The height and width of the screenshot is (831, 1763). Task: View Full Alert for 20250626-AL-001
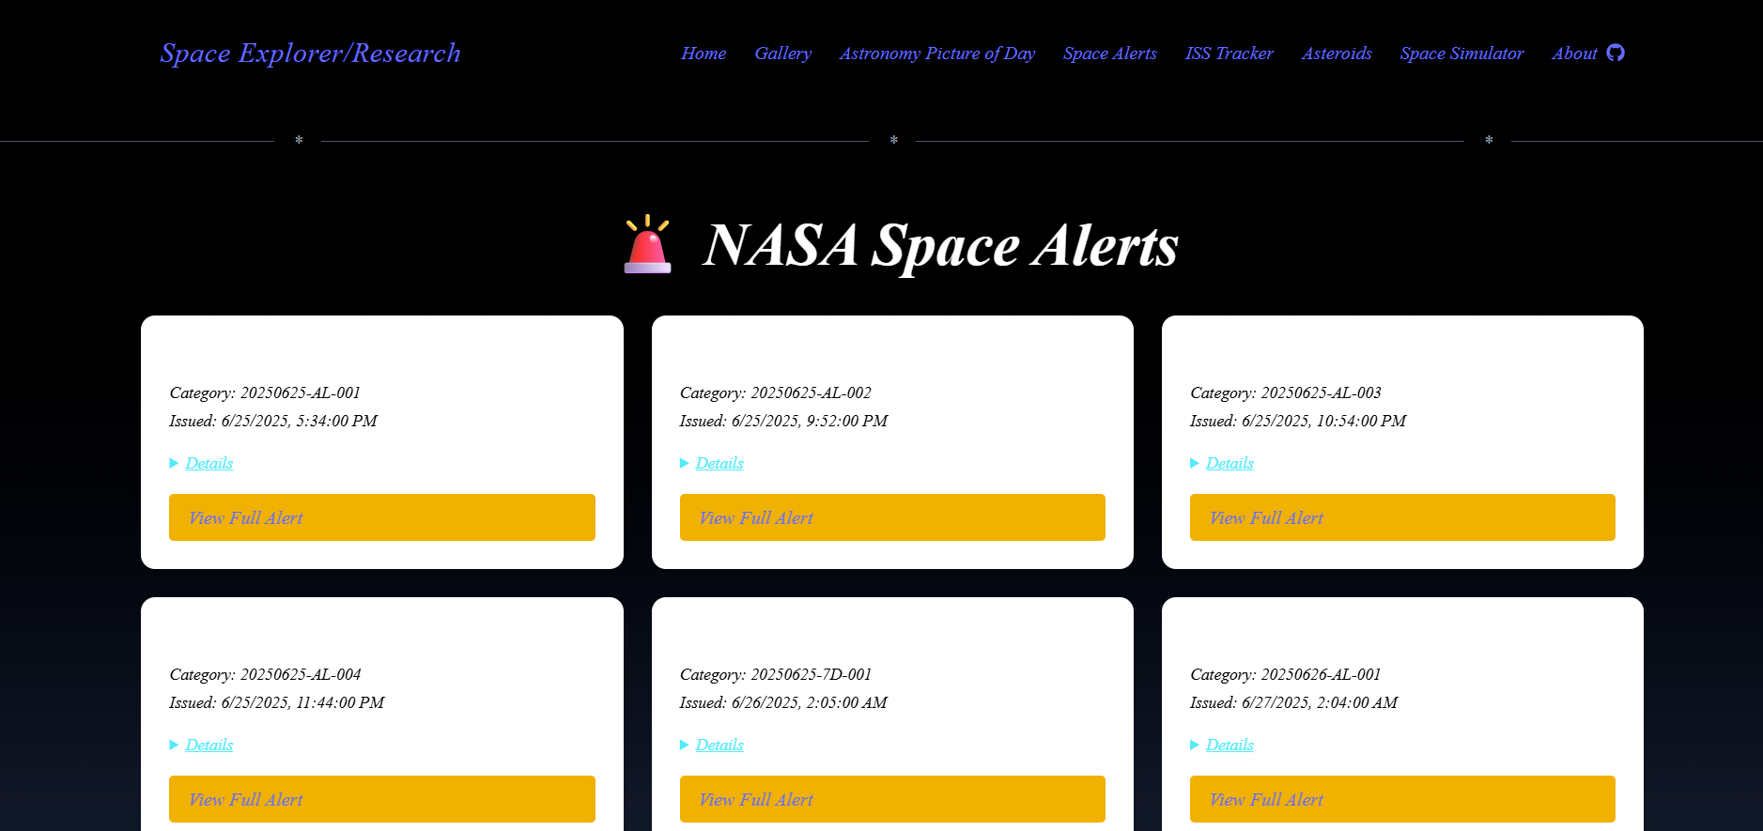pos(1402,799)
